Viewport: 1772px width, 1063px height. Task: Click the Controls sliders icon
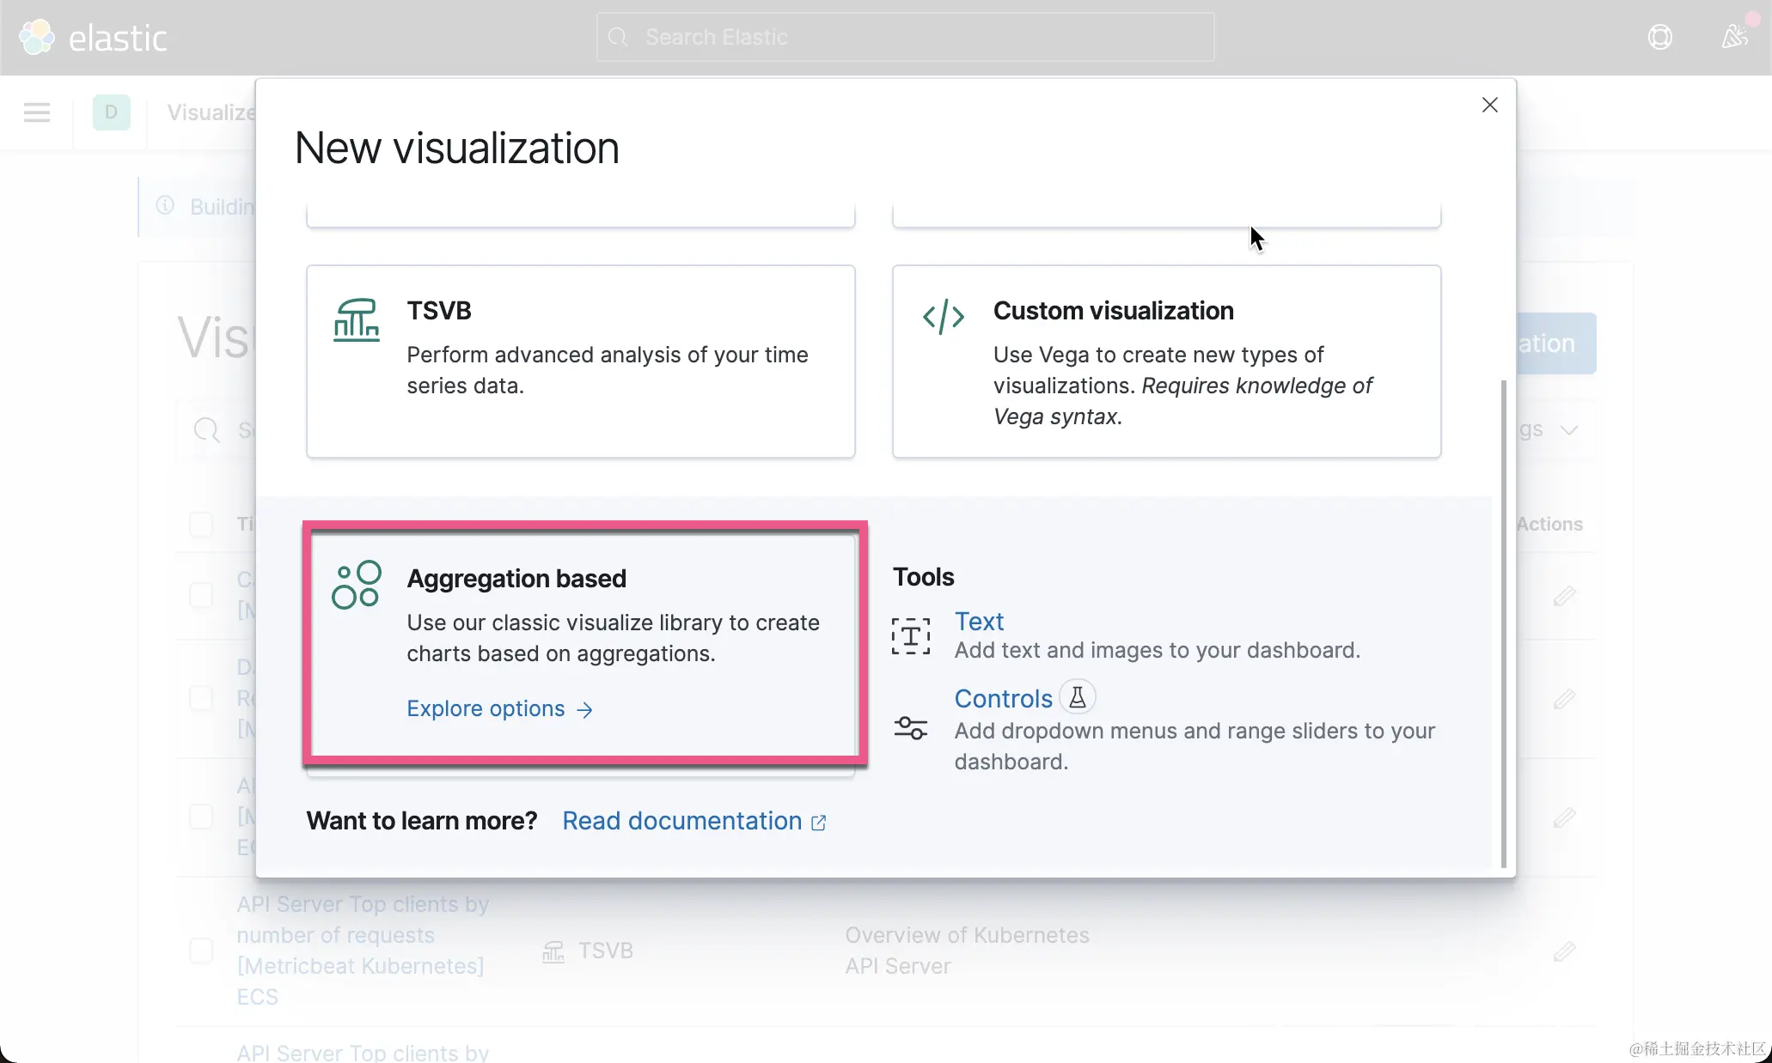click(910, 728)
